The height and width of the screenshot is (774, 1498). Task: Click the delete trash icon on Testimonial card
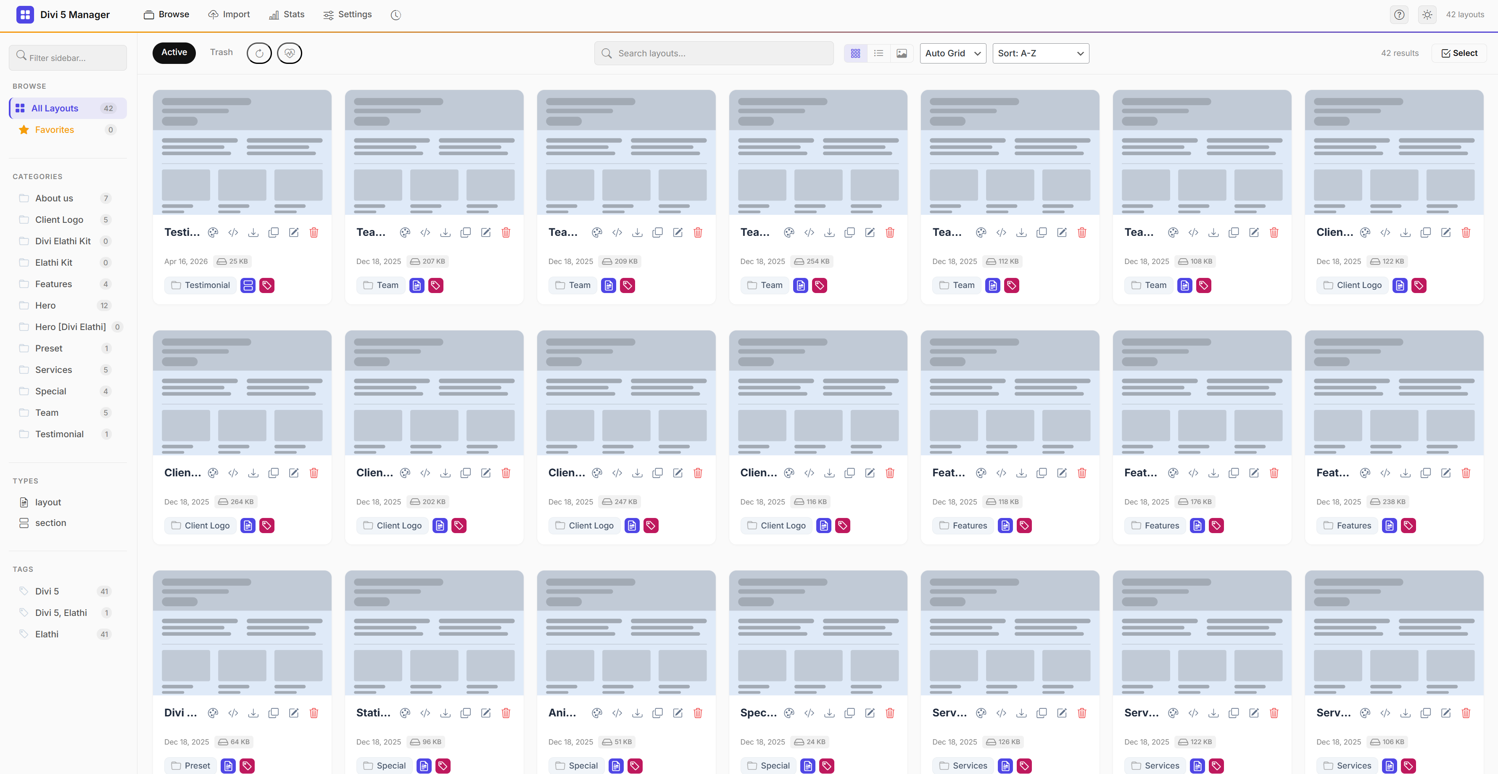(x=314, y=232)
